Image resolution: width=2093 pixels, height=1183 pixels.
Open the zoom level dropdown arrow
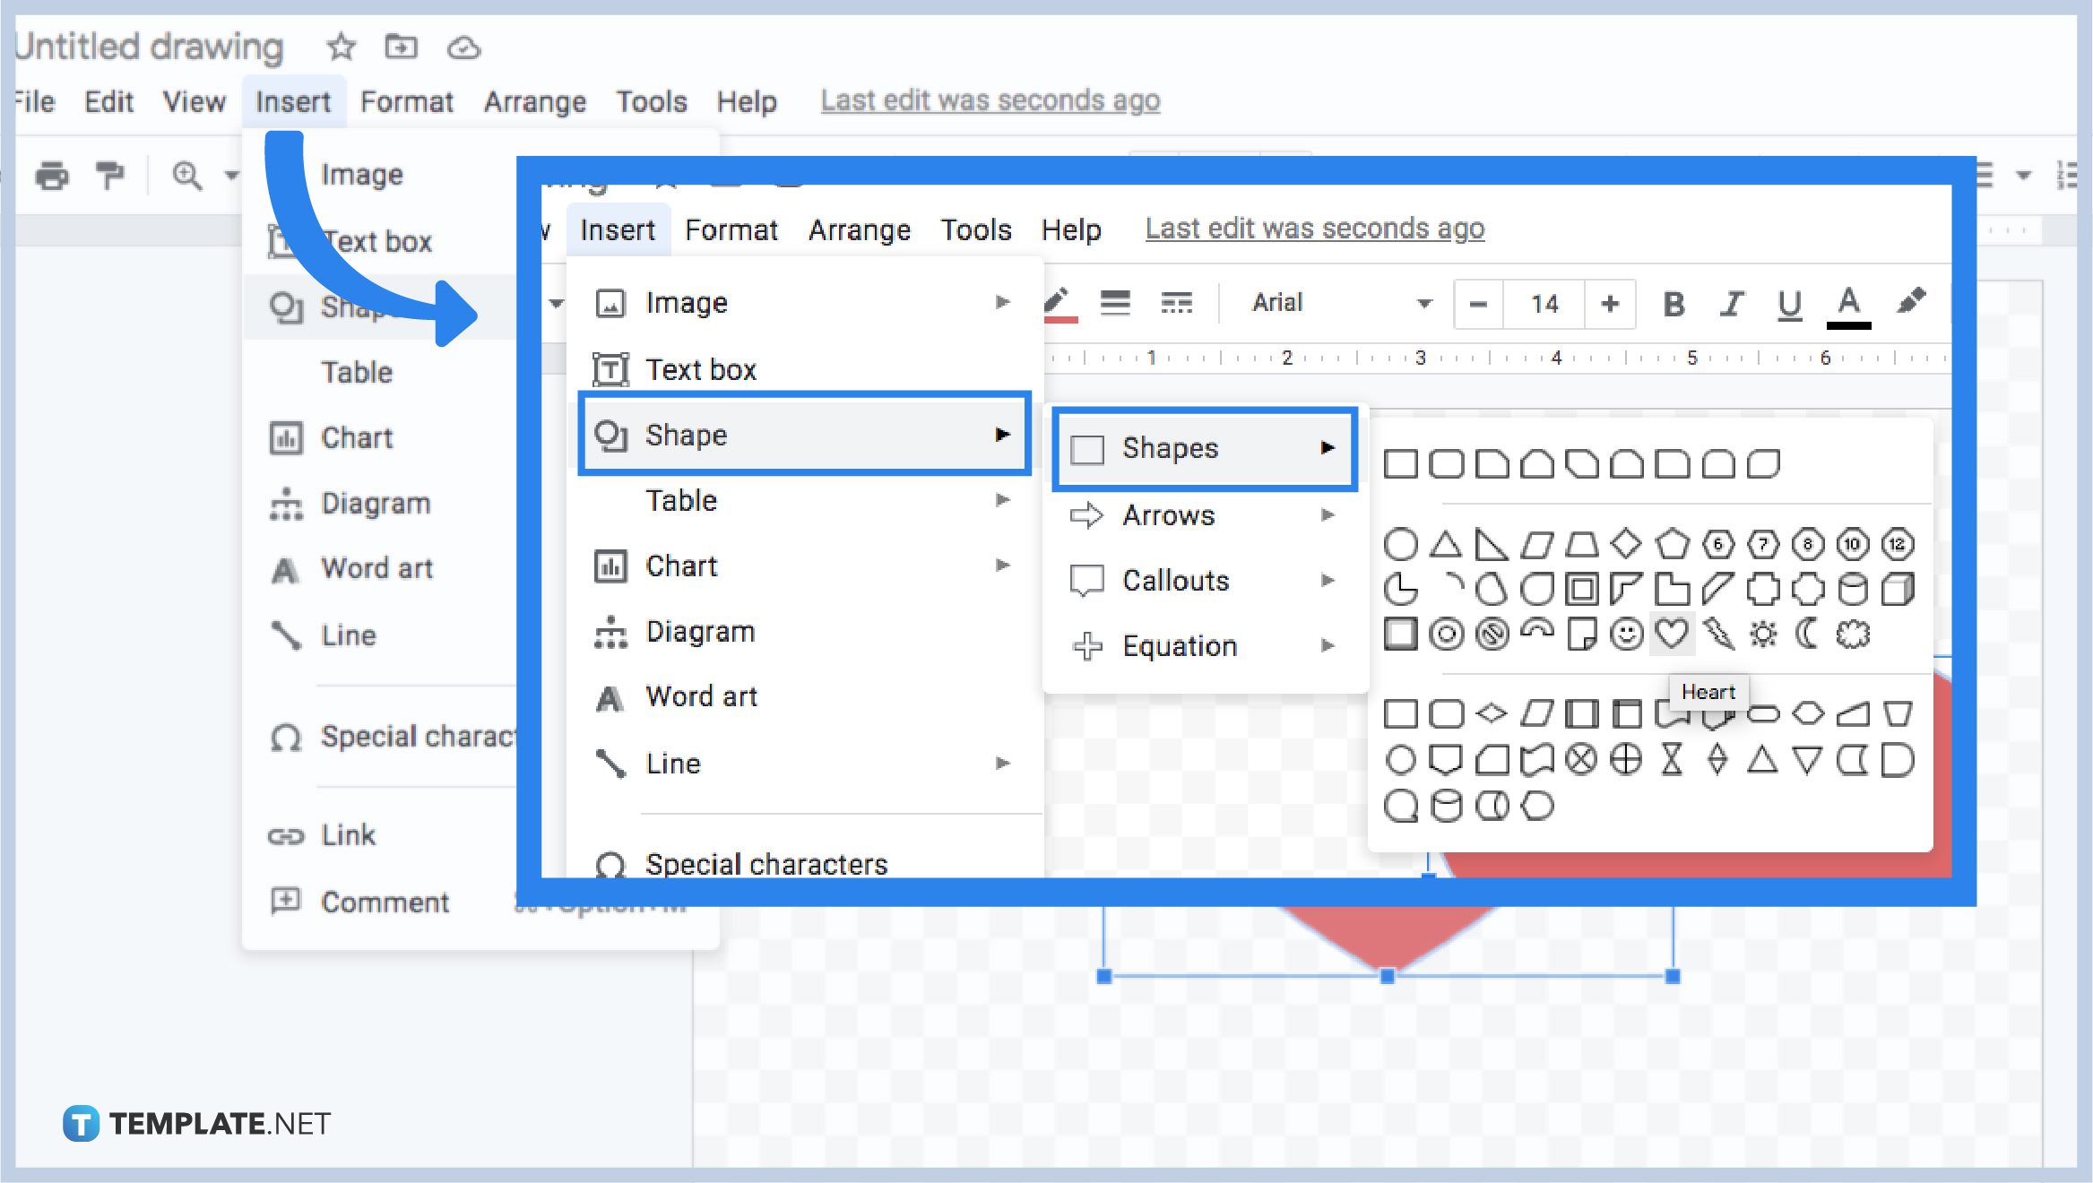coord(231,176)
